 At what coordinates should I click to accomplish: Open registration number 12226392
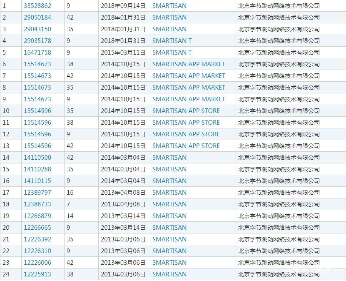(x=37, y=239)
